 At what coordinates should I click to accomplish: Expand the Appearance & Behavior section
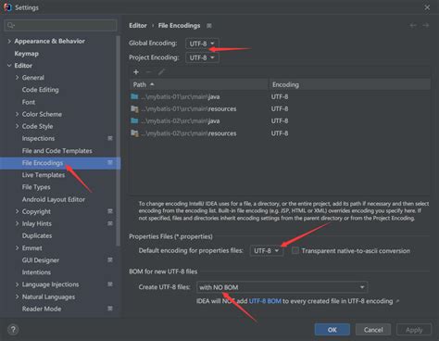tap(9, 41)
